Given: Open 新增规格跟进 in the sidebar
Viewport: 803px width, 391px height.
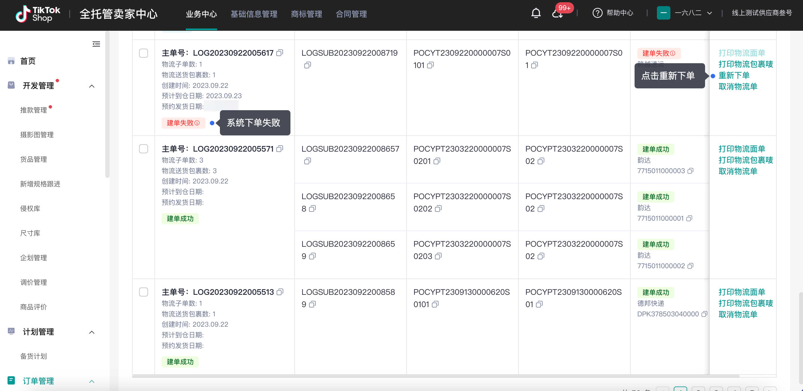Looking at the screenshot, I should tap(40, 184).
